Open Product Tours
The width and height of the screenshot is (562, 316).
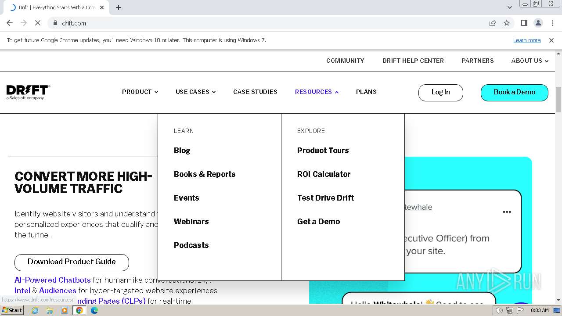(x=323, y=151)
